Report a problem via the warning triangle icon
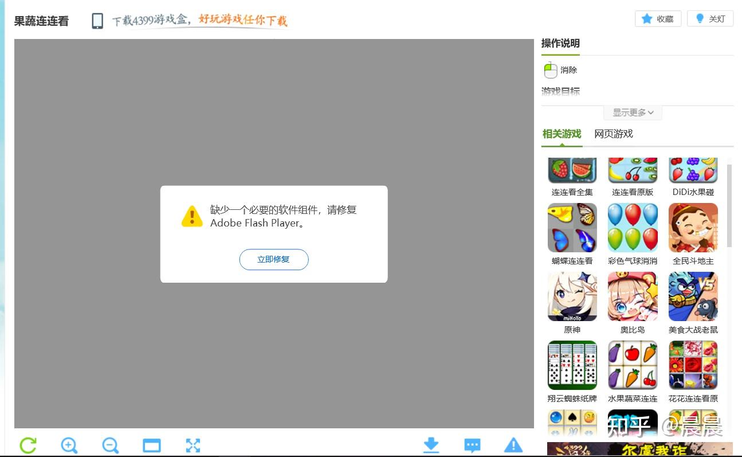The image size is (742, 457). (x=513, y=445)
